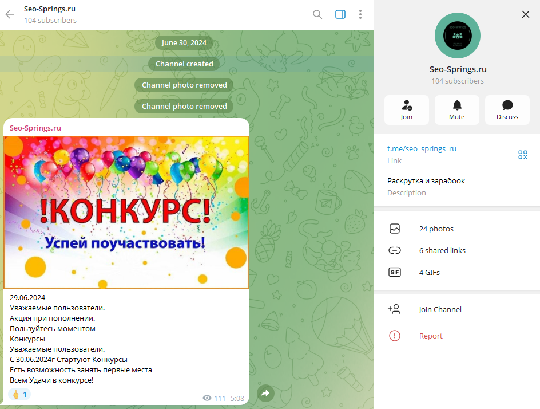Click the add-user icon beside Join Channel
Viewport: 540px width, 409px height.
(x=394, y=309)
